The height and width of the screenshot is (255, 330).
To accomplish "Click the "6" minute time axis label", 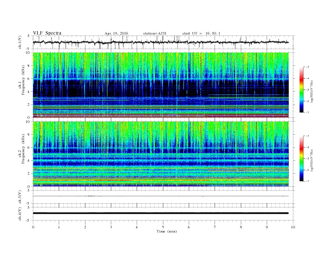I will pyautogui.click(x=189, y=227).
